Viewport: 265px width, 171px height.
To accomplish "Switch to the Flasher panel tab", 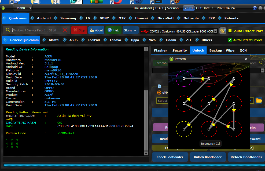I will [161, 50].
